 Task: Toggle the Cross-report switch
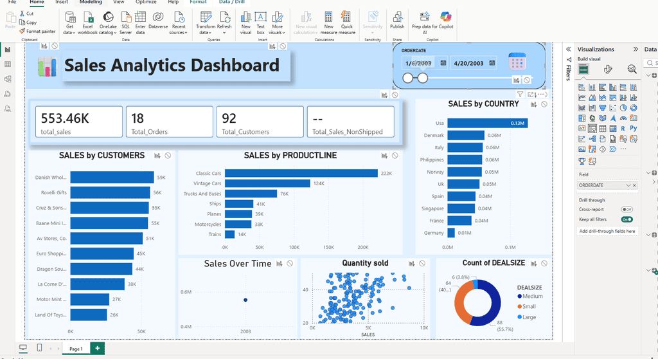(x=627, y=209)
